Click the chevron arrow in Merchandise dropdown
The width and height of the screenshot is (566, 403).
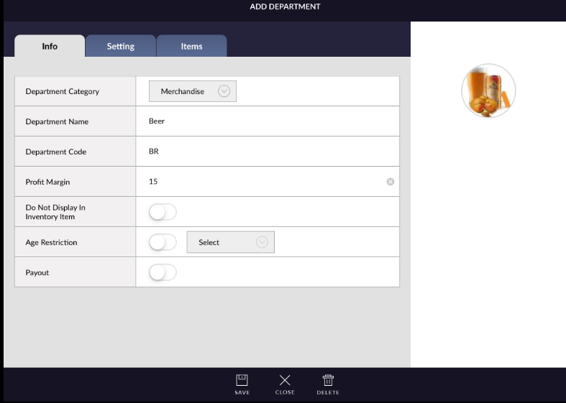(x=224, y=91)
